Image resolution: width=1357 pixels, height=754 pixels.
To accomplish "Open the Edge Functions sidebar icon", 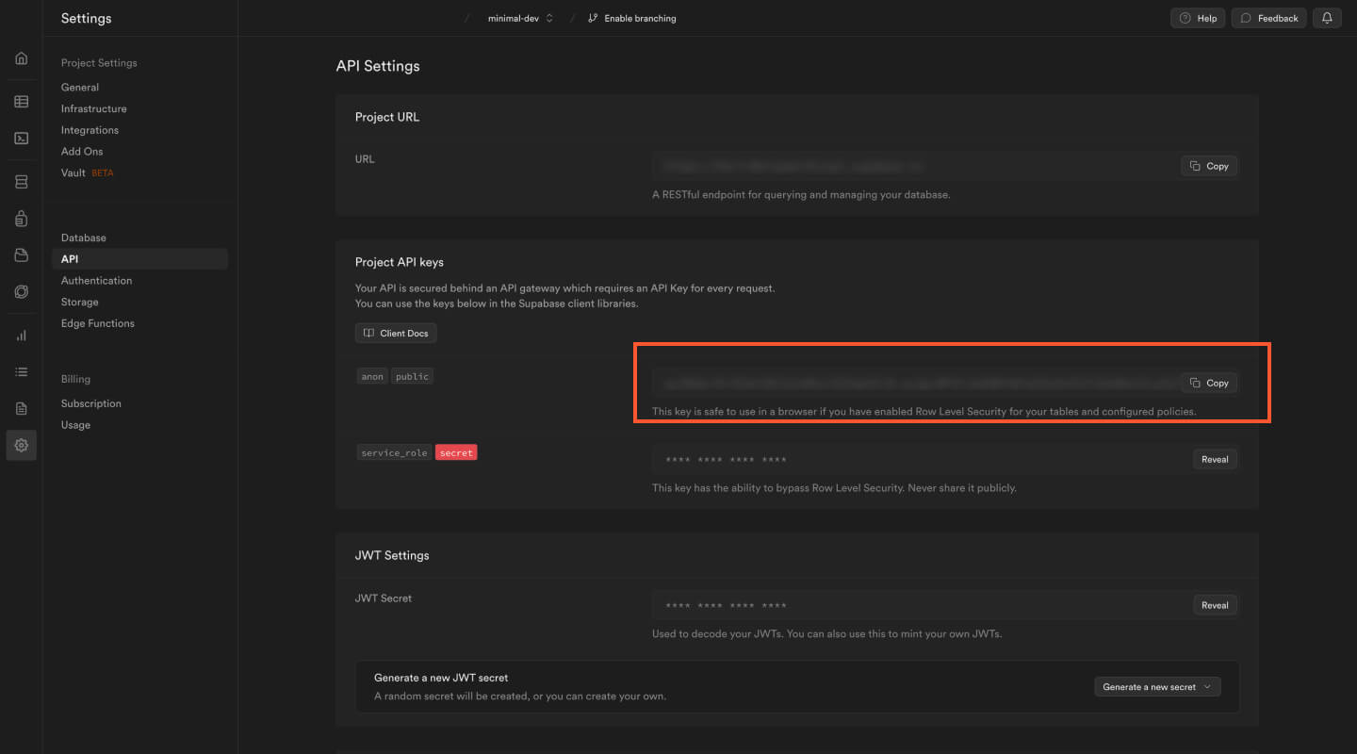I will pyautogui.click(x=21, y=292).
